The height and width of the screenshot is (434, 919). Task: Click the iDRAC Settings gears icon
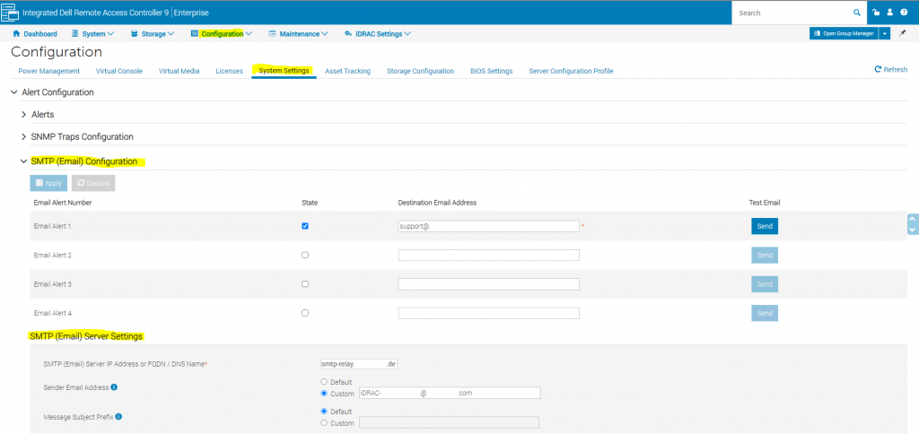click(349, 34)
